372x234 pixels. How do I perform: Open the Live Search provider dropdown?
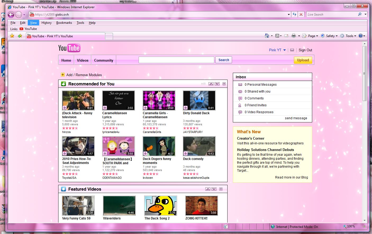[365, 14]
